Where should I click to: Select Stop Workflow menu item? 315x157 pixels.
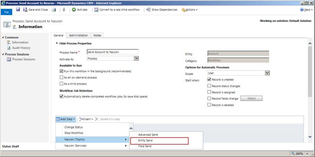[x=74, y=133]
